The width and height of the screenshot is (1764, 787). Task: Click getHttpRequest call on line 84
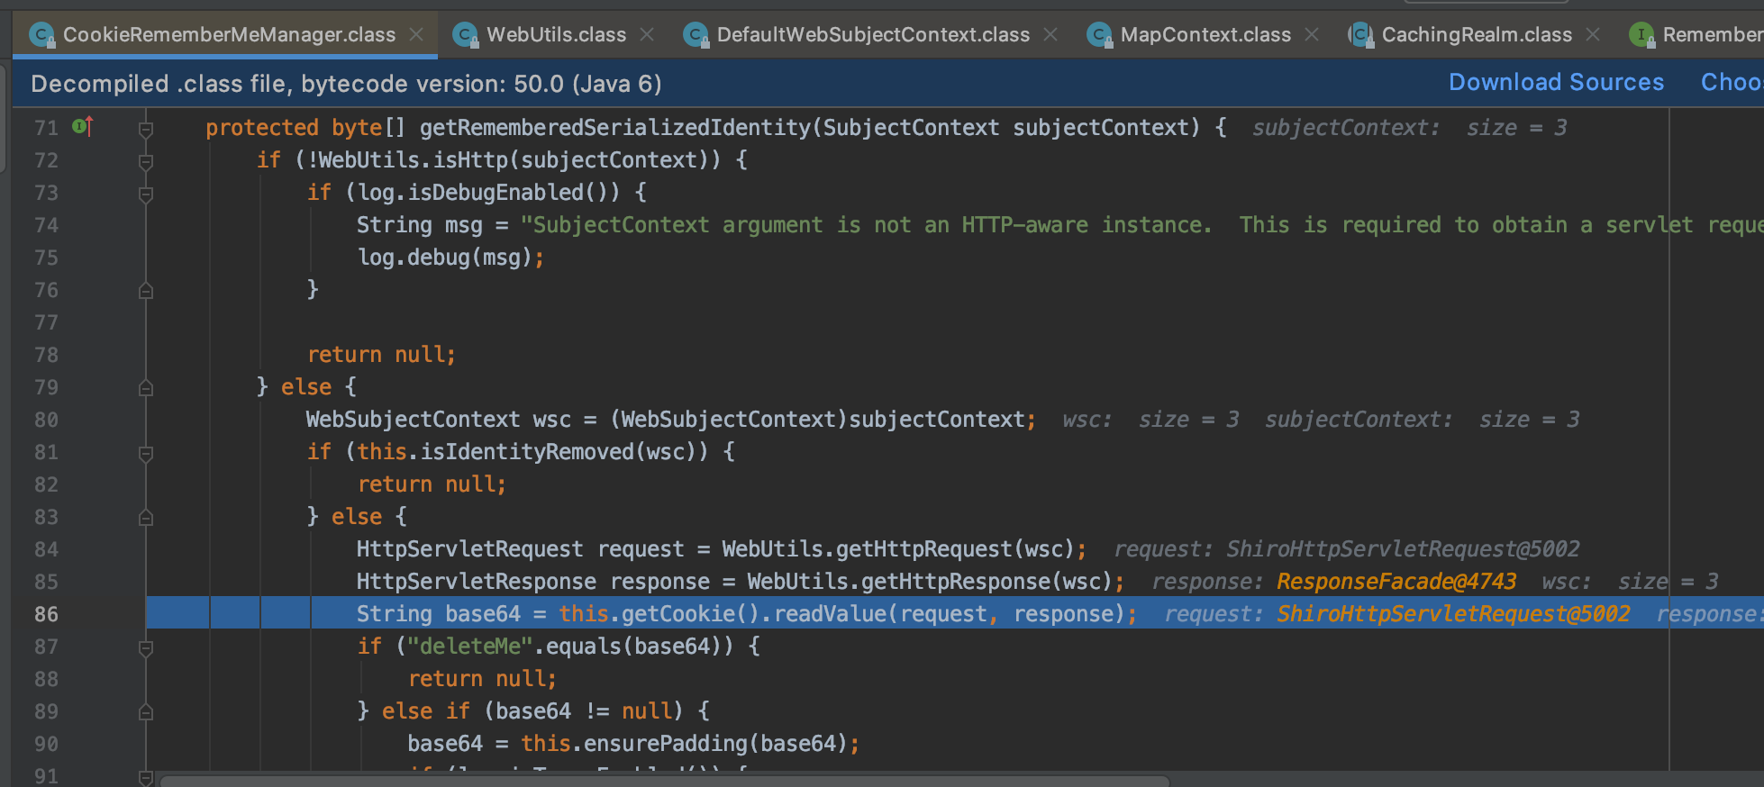[x=924, y=549]
